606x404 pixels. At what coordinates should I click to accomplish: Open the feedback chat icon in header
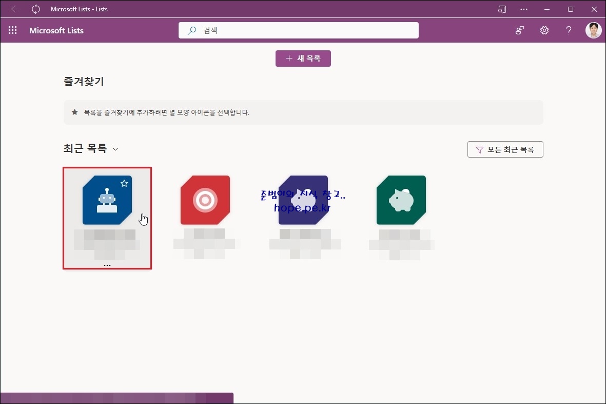[520, 30]
